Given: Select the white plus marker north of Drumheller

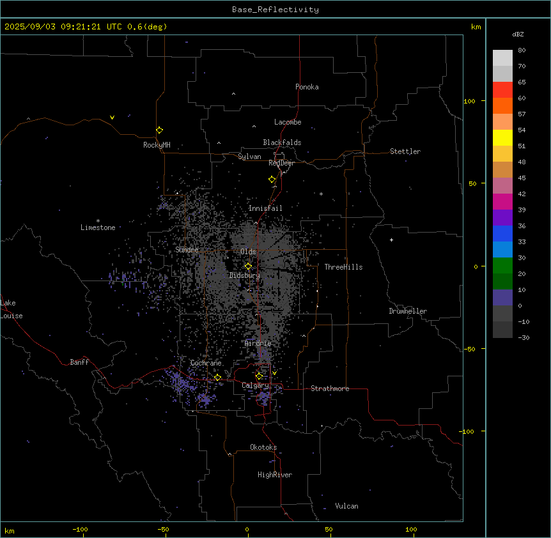Looking at the screenshot, I should click(x=391, y=240).
